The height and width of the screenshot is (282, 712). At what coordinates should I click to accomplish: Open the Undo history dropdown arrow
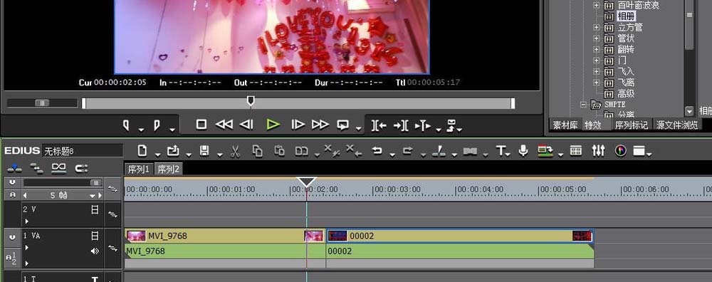[x=392, y=155]
